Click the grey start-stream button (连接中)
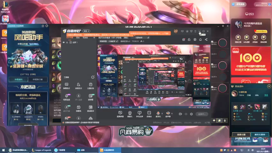Viewport: 272px width, 153px height. 202,114
